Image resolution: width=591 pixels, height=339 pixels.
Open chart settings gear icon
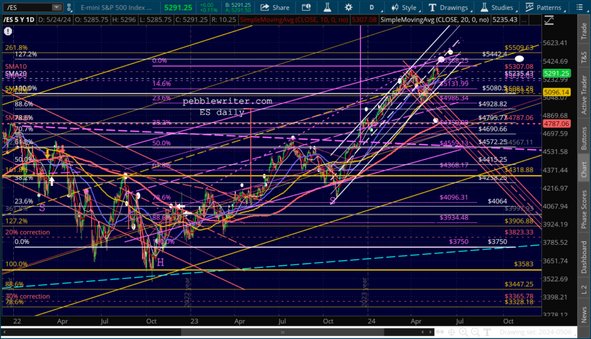[349, 7]
